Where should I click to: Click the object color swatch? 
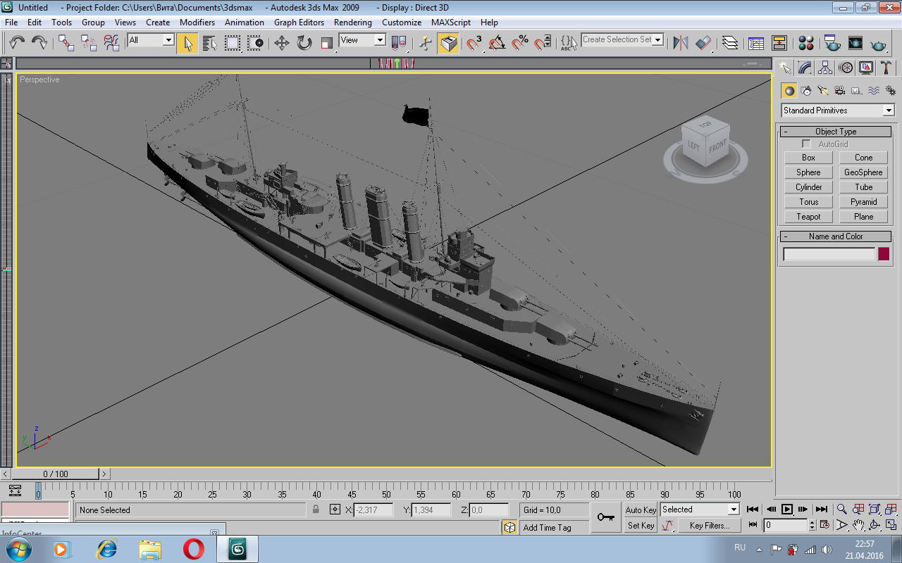pyautogui.click(x=884, y=254)
